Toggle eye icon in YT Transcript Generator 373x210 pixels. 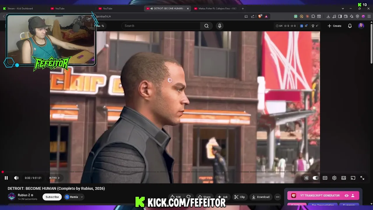pos(346,195)
